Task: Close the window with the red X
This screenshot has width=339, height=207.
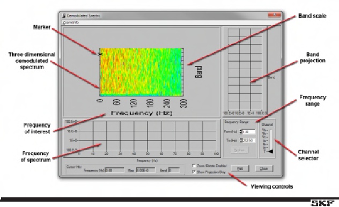Action: (x=274, y=15)
